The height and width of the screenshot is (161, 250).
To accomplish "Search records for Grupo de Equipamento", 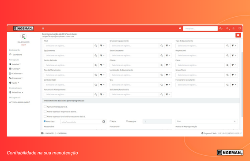I will pos(162,46).
